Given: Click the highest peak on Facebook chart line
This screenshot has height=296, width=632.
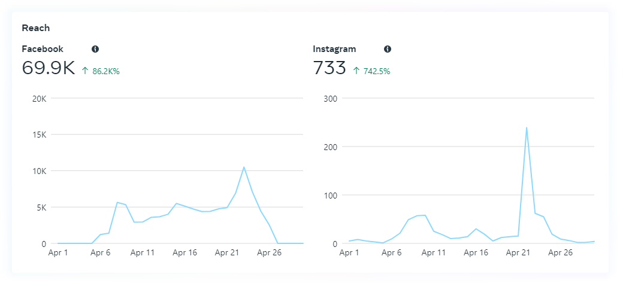Looking at the screenshot, I should pyautogui.click(x=244, y=167).
